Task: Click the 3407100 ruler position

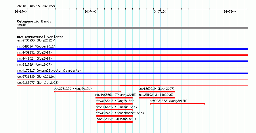Action: coord(160,12)
